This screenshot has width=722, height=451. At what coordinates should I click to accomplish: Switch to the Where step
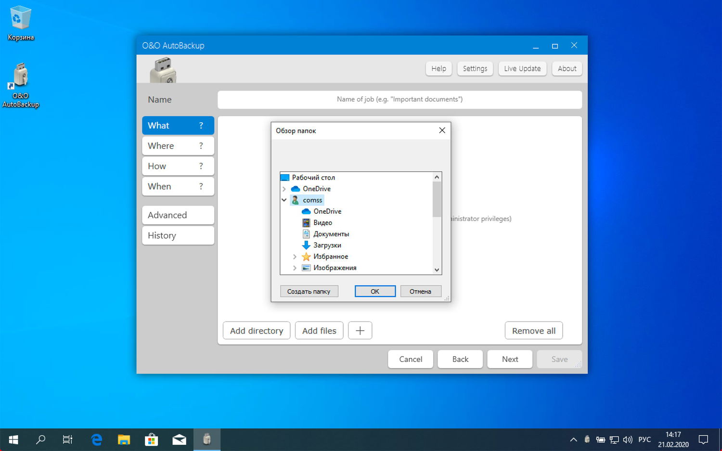coord(178,145)
